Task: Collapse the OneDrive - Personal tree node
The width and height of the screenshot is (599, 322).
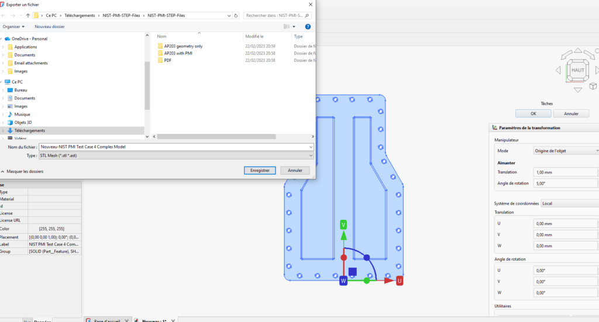Action: tap(2, 39)
